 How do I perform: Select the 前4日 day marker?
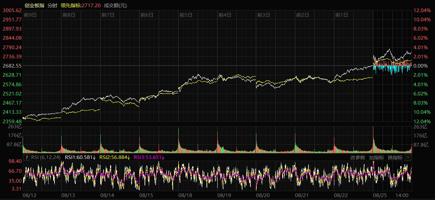click(225, 15)
